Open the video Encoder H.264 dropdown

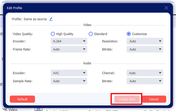tap(69, 41)
